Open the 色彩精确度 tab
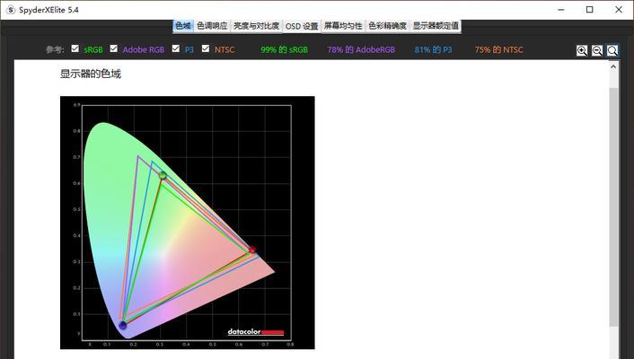Screen dimensions: 634x359 (x=387, y=26)
